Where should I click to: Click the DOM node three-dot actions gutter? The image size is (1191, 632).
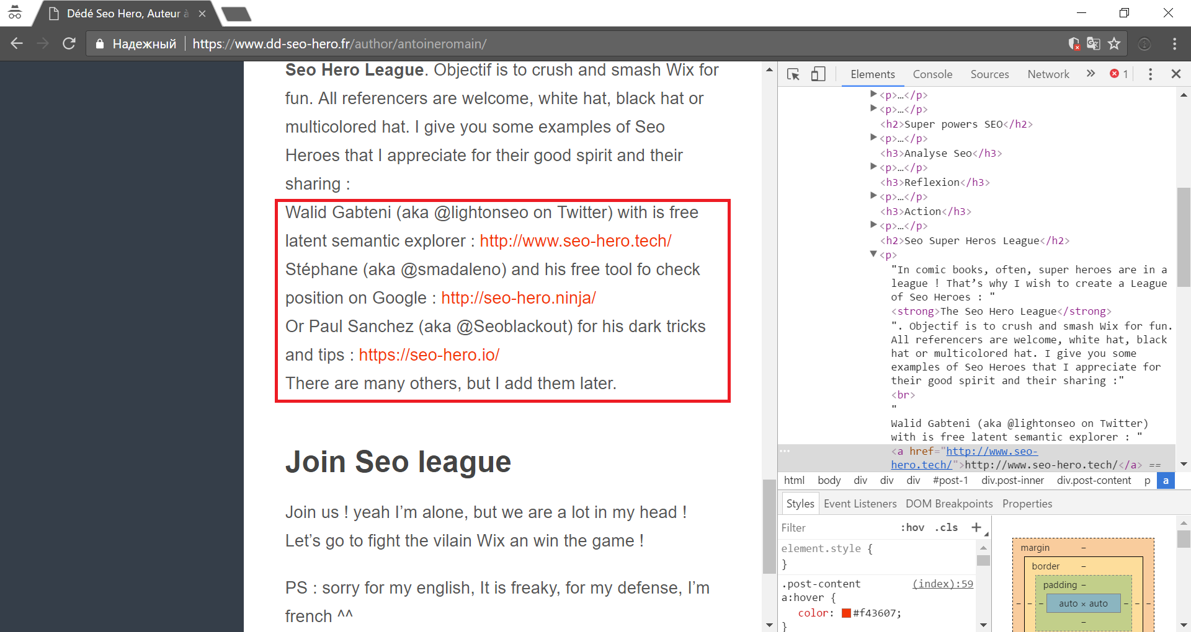[785, 450]
